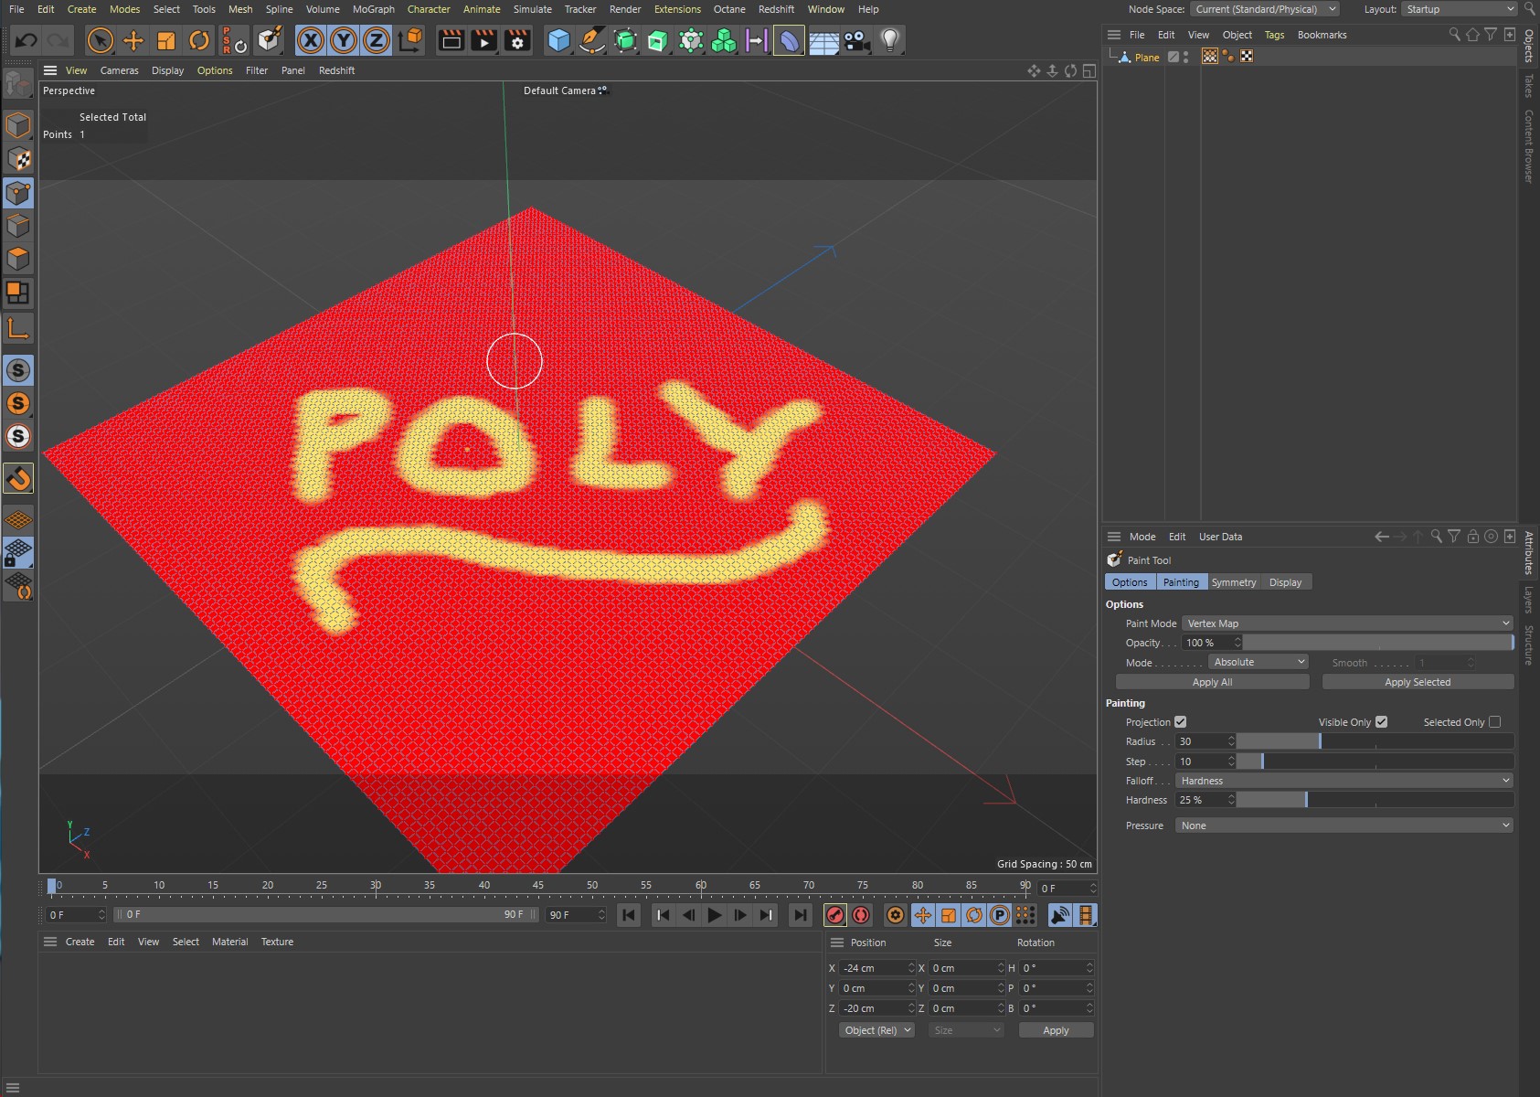Screen dimensions: 1540x1097
Task: Open Edit Render Settings icon
Action: click(517, 40)
